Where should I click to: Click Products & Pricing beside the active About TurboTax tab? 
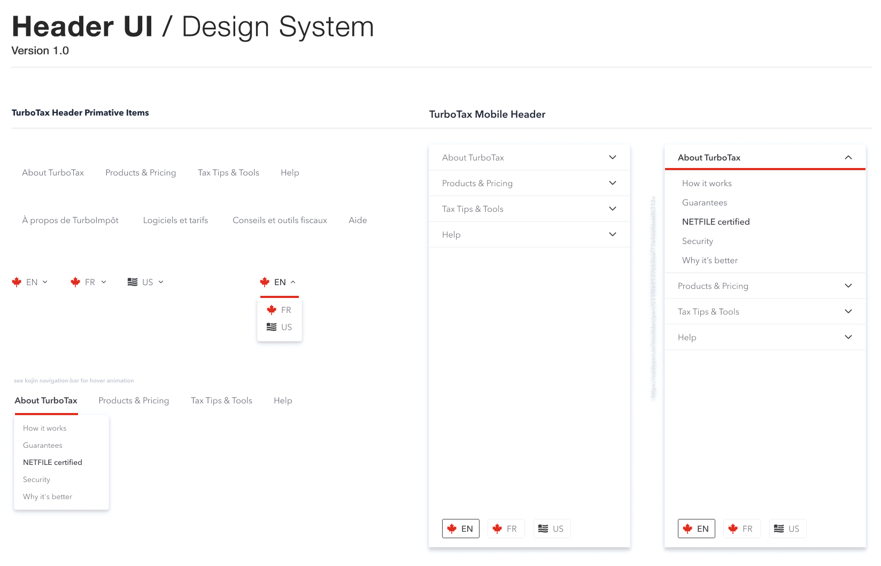134,401
